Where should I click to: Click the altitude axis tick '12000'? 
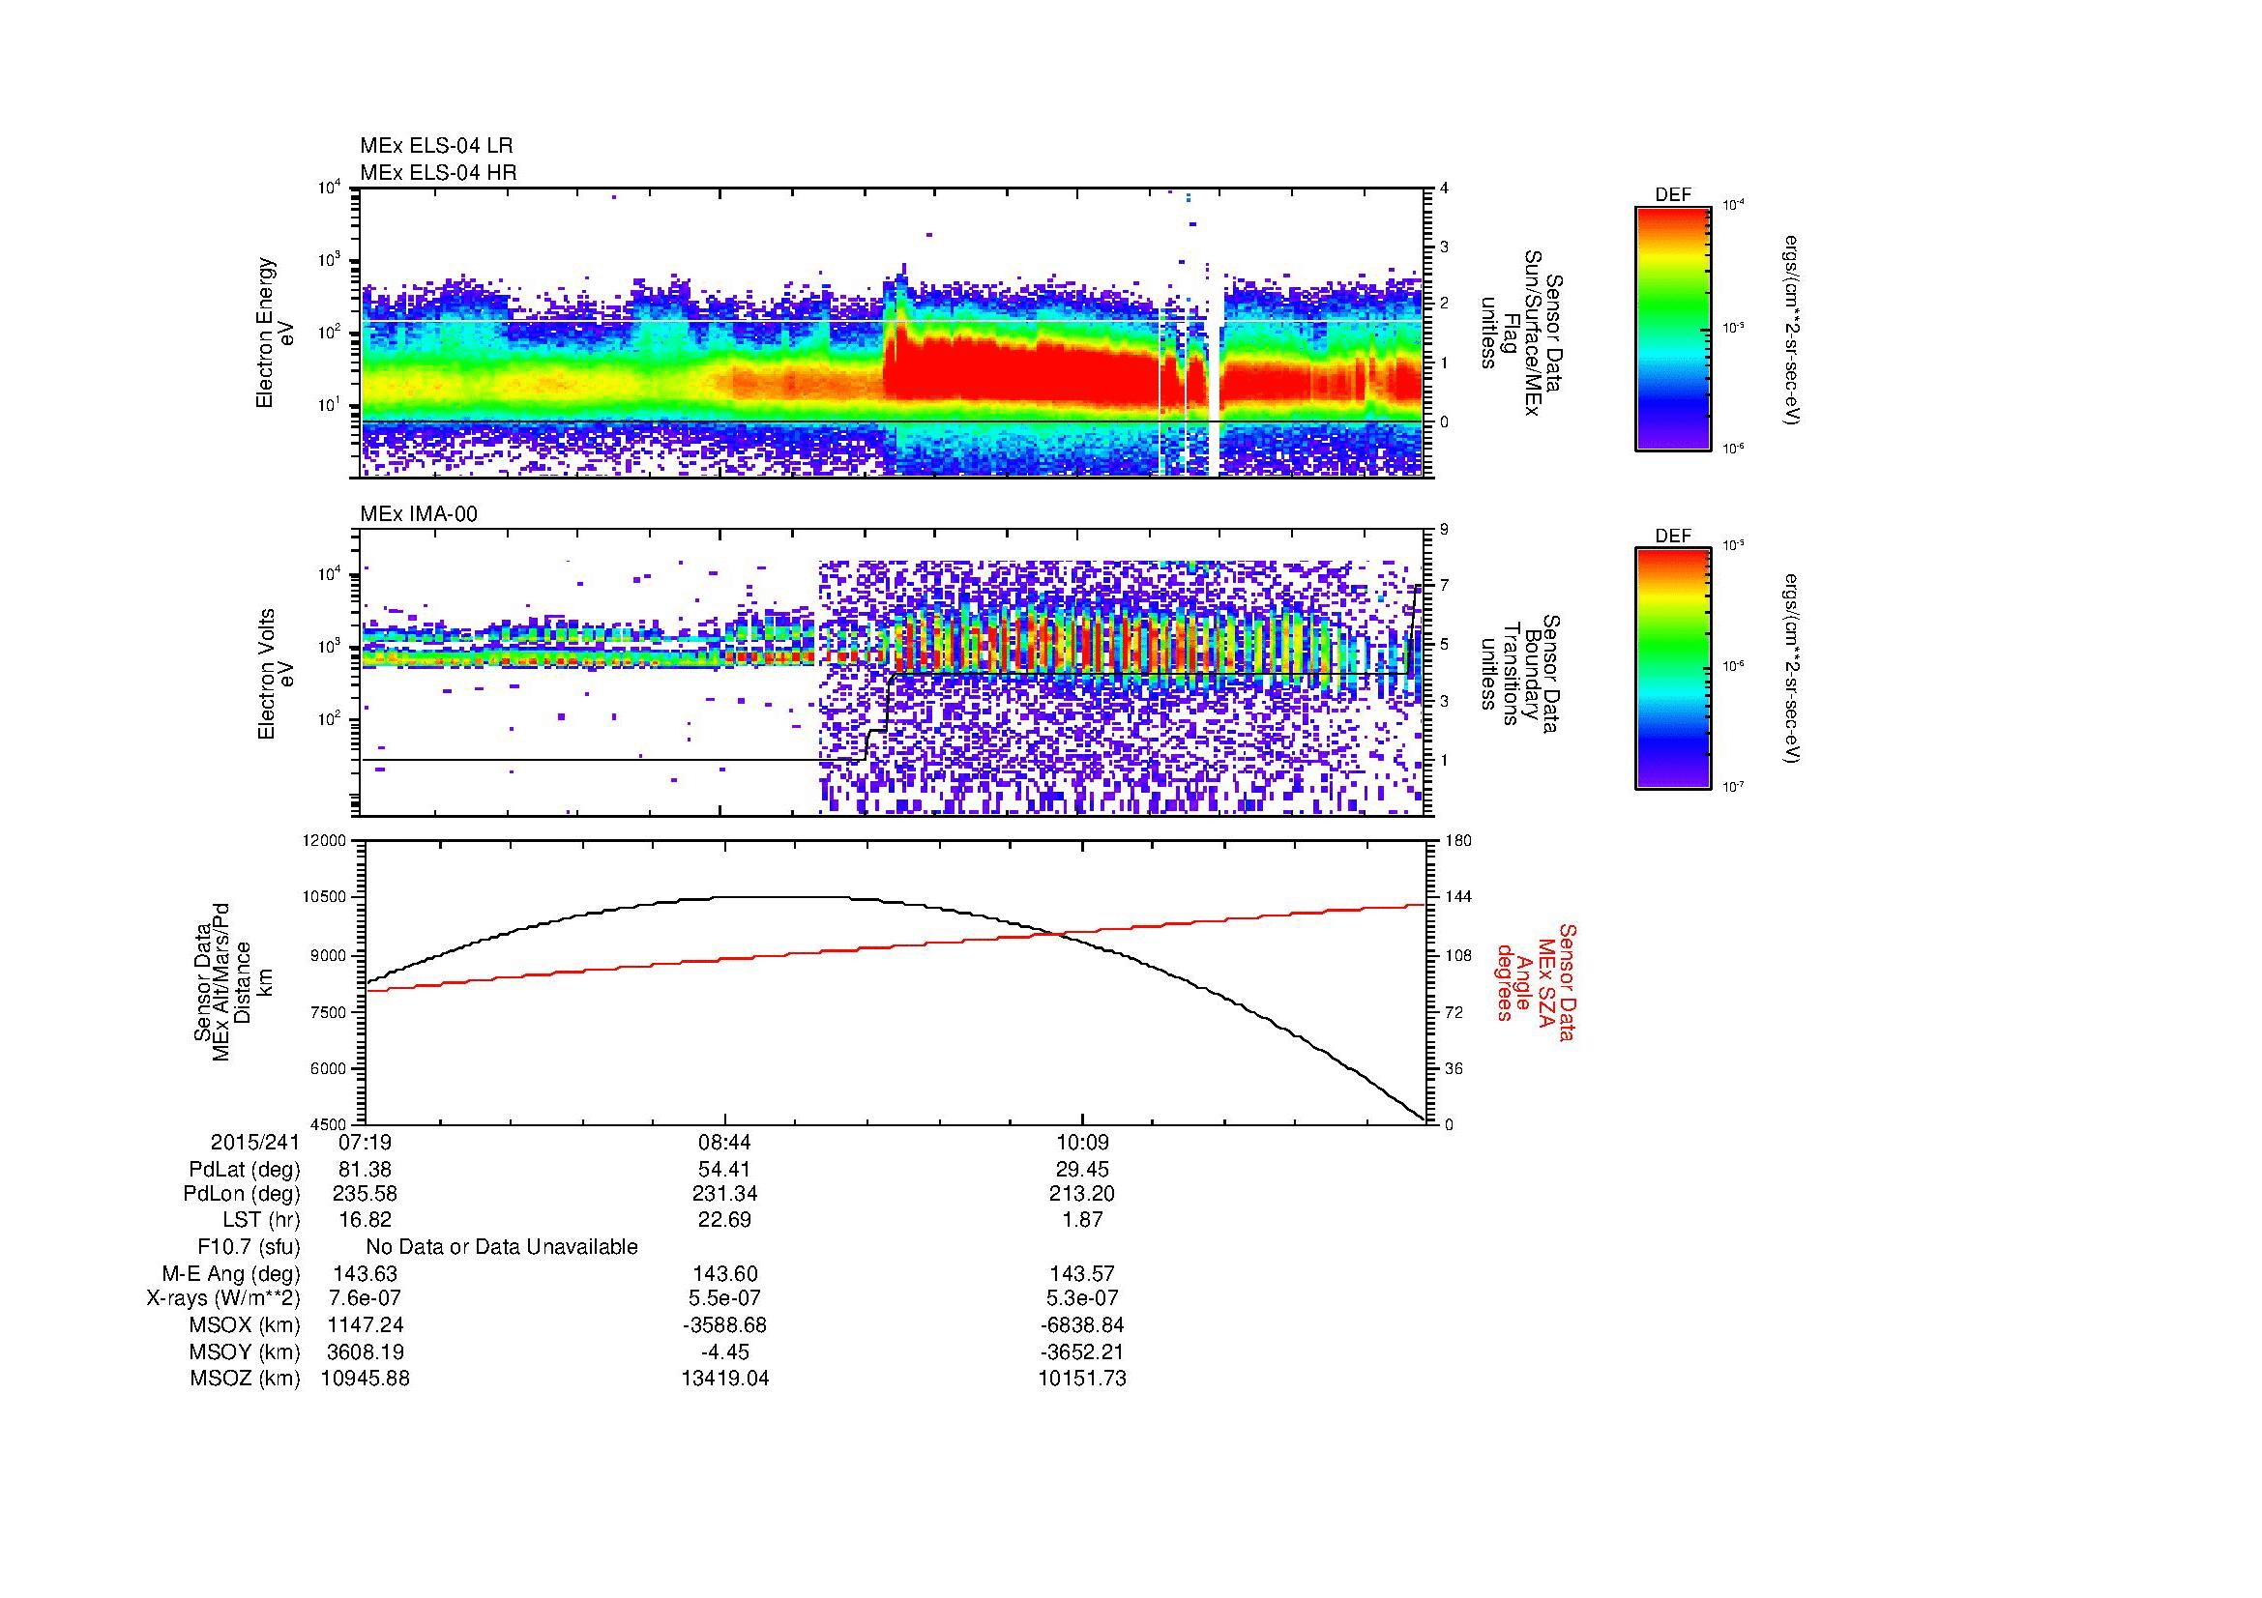326,840
